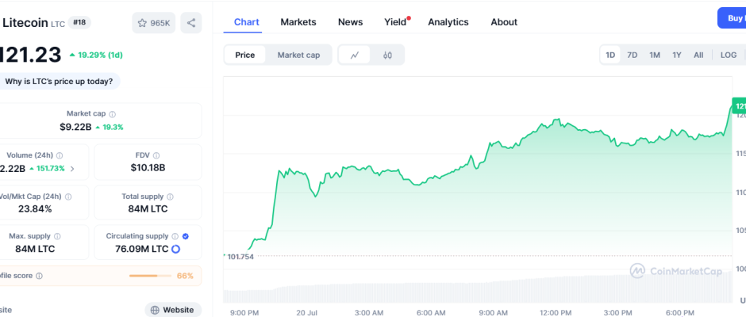Click the star watchlist icon
746x317 pixels.
[143, 23]
